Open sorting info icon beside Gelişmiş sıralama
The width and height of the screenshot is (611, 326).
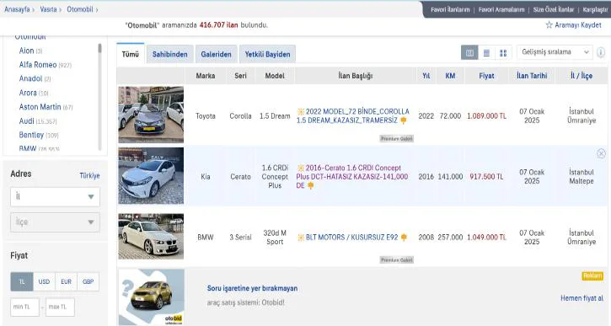[601, 52]
